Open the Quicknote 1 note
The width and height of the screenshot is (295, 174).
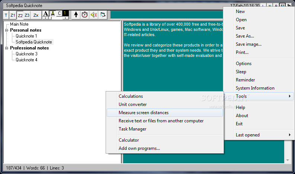point(26,36)
